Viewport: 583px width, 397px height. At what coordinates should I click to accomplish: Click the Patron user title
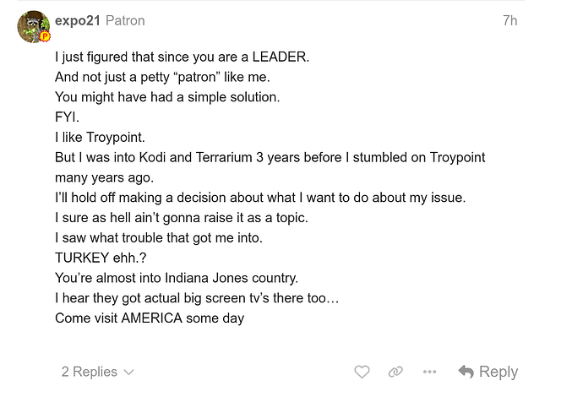point(125,20)
